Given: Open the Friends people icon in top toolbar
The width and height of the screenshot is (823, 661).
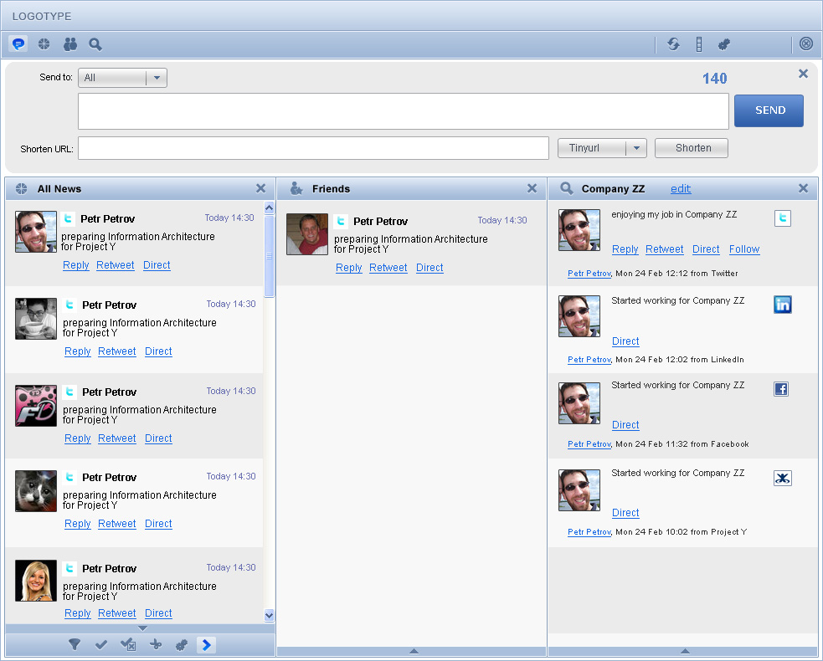Looking at the screenshot, I should (x=70, y=44).
